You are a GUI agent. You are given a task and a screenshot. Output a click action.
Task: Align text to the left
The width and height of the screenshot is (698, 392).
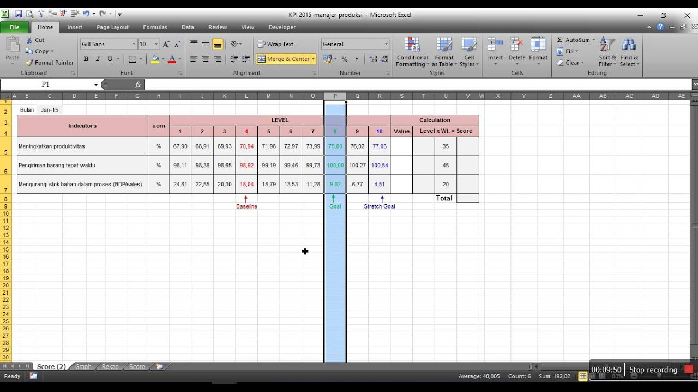click(194, 59)
